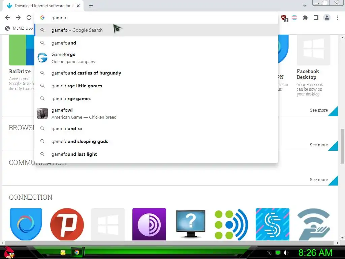Open the gray Windows placeholder app icon
Image resolution: width=345 pixels, height=259 pixels.
coord(108,224)
